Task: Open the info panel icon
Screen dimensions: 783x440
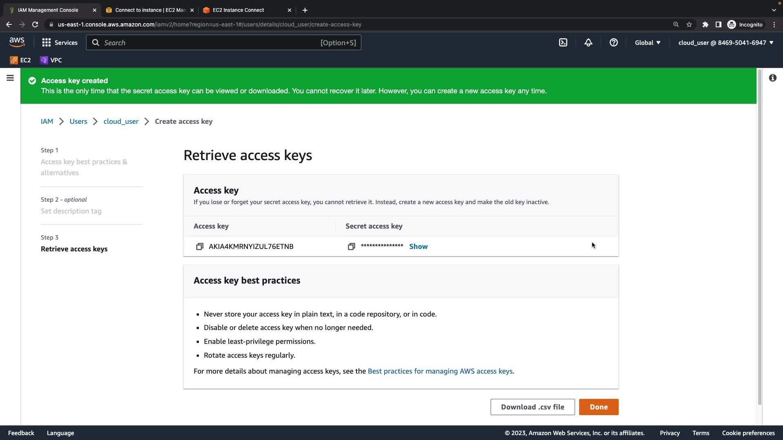Action: click(772, 78)
